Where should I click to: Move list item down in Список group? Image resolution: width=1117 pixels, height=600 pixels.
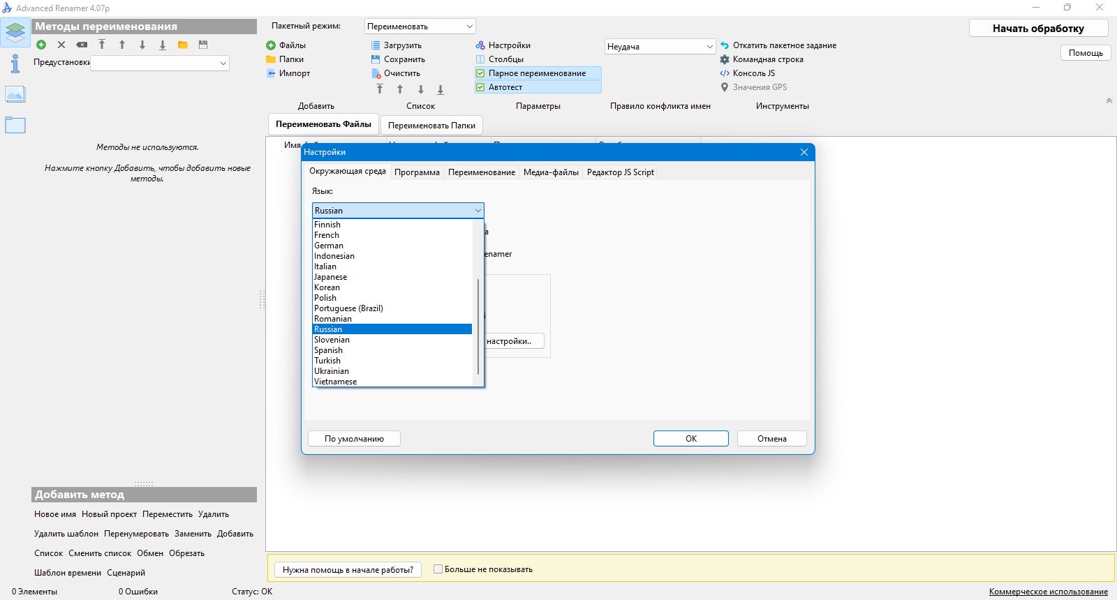pos(421,89)
